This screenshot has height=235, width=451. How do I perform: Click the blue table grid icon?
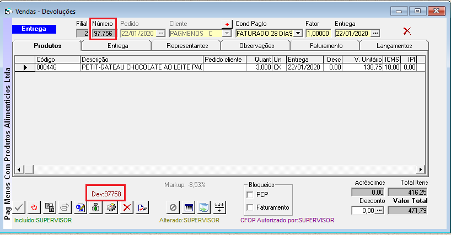coord(188,207)
